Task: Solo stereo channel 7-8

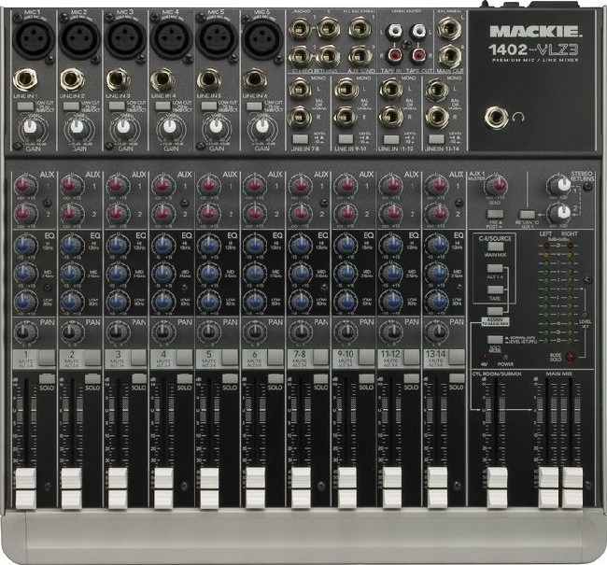Action: 321,378
